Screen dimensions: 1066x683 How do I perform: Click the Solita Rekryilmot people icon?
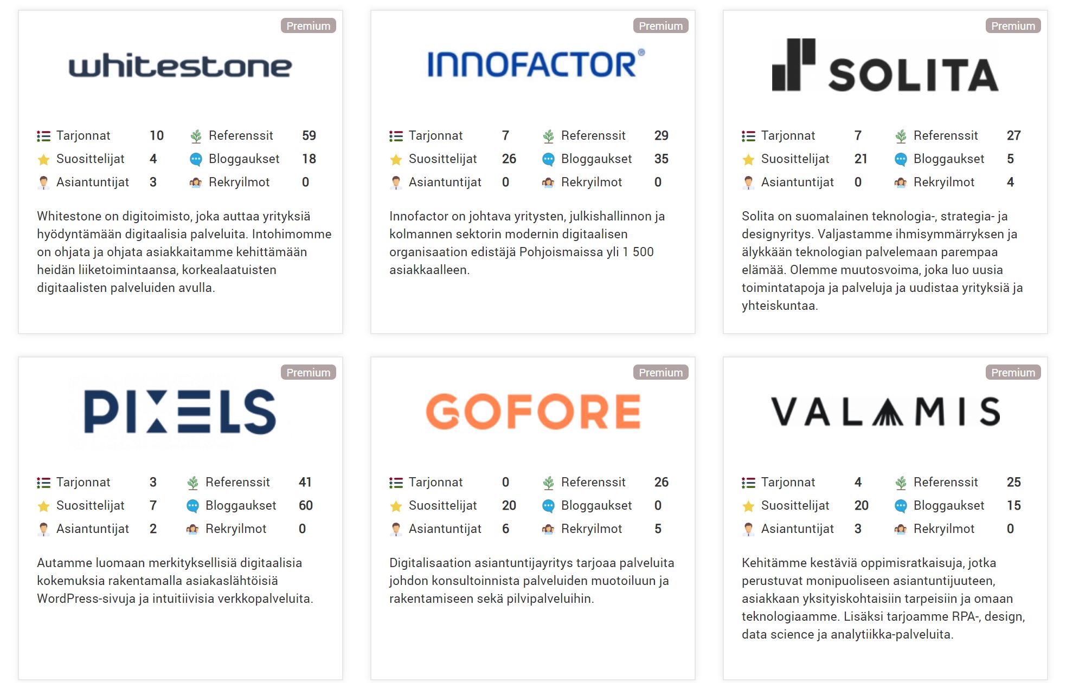901,183
